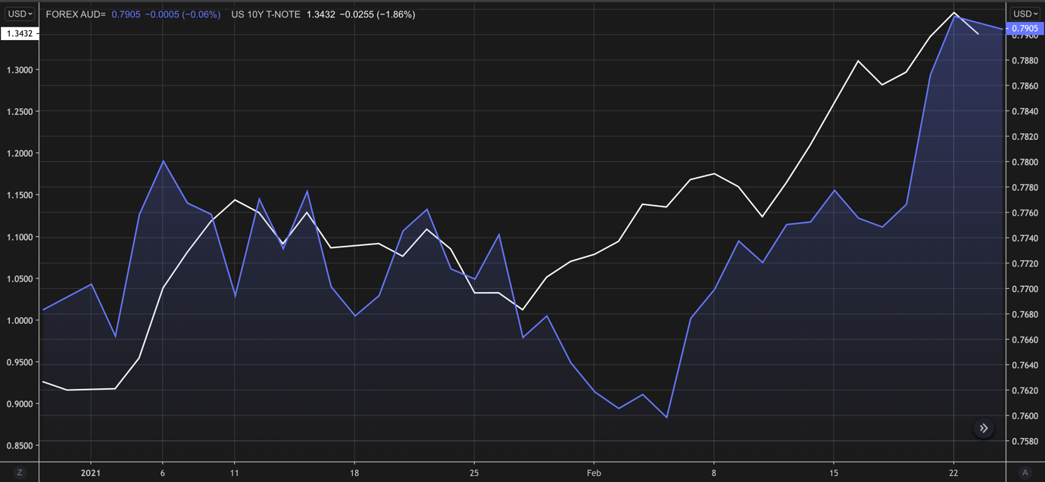Select the US 10Y T-NOTE series legend
Image resolution: width=1045 pixels, height=482 pixels.
coord(266,14)
